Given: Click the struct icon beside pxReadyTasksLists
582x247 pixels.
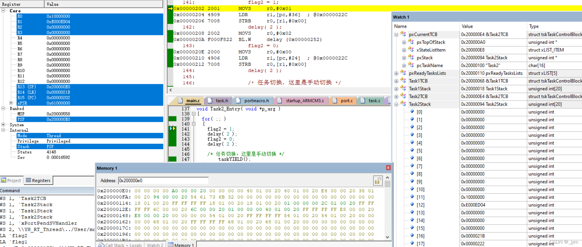Looking at the screenshot, I should (403, 73).
